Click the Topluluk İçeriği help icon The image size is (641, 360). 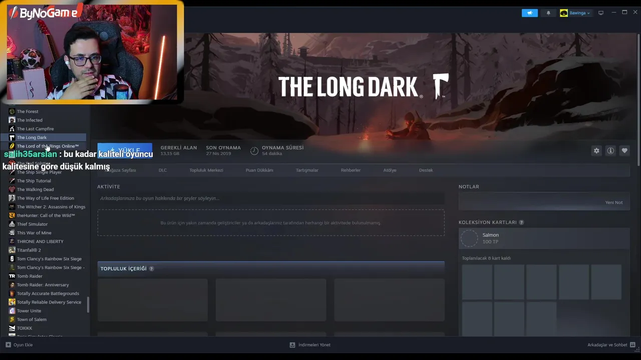point(151,268)
